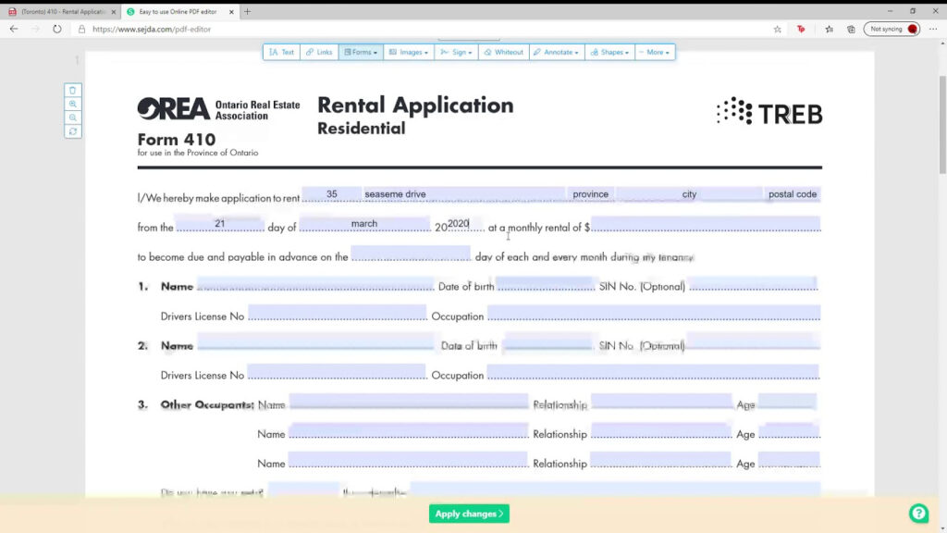This screenshot has width=947, height=533.
Task: Open the Images dropdown menu
Action: [409, 53]
